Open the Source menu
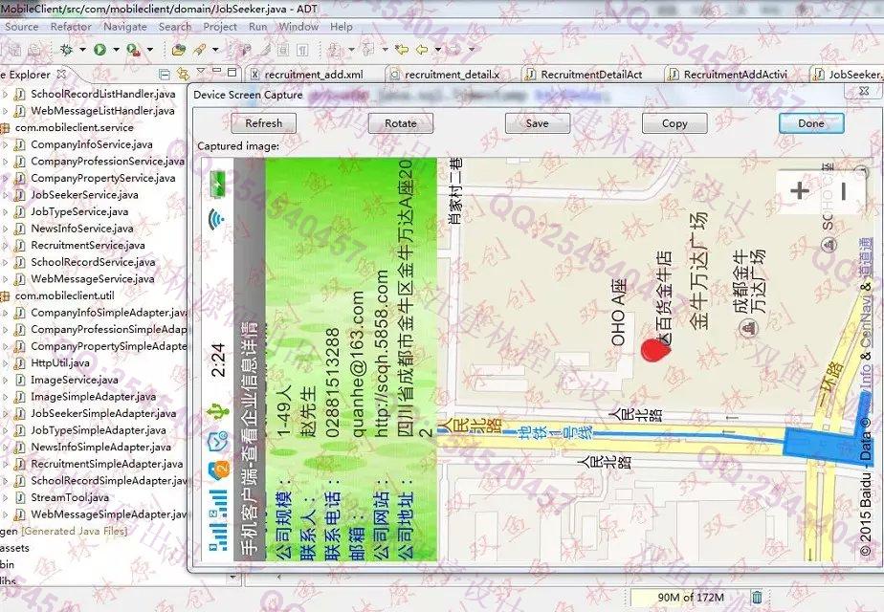This screenshot has height=612, width=884. point(21,27)
